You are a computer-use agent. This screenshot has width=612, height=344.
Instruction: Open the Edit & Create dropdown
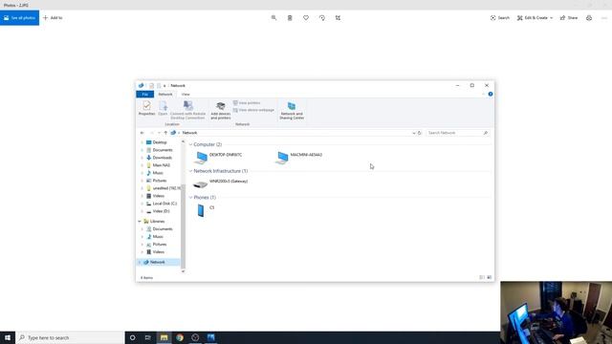(535, 18)
